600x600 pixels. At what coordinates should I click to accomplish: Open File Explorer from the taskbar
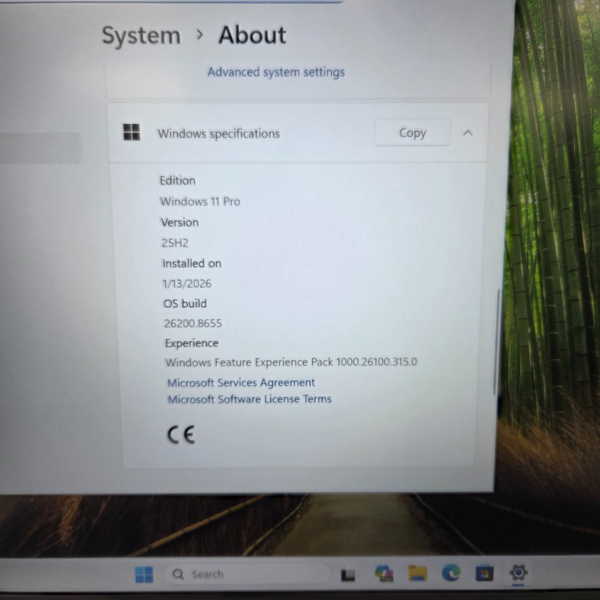click(x=417, y=573)
